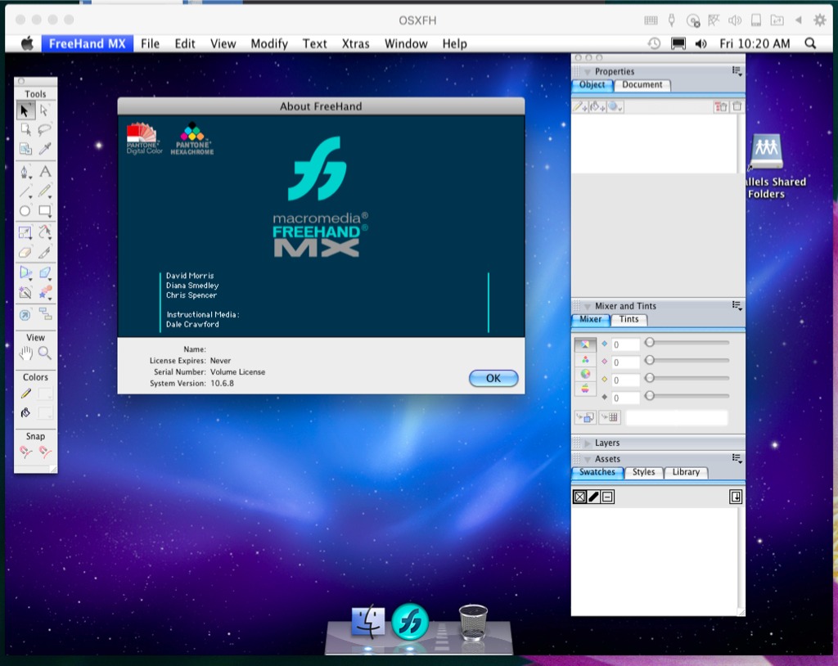The image size is (838, 666).
Task: Select the Eraser tool
Action: [x=25, y=252]
